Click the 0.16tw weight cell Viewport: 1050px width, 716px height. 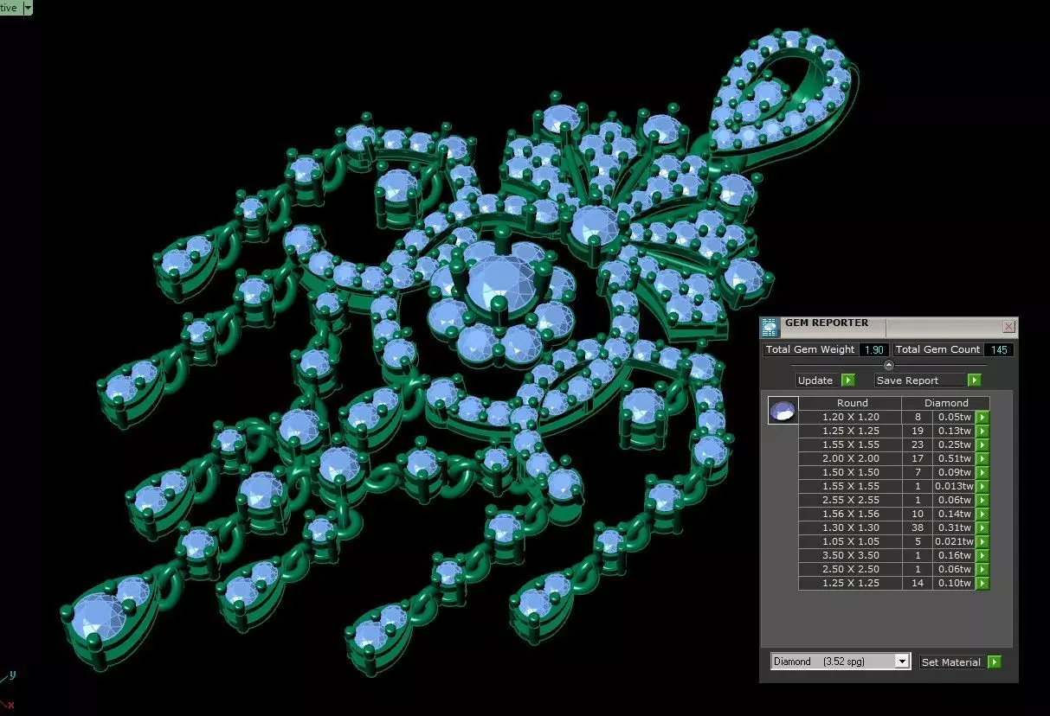click(954, 555)
